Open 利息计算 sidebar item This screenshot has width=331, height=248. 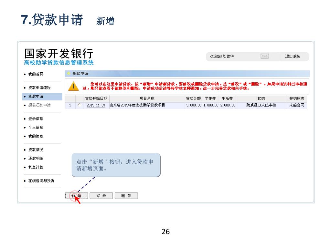click(x=36, y=167)
